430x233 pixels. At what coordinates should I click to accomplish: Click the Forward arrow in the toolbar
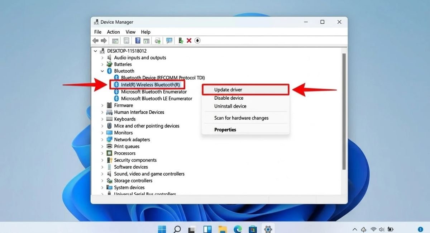(104, 41)
